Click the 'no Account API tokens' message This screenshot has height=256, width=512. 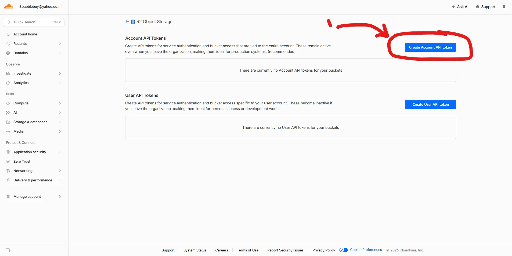coord(291,70)
